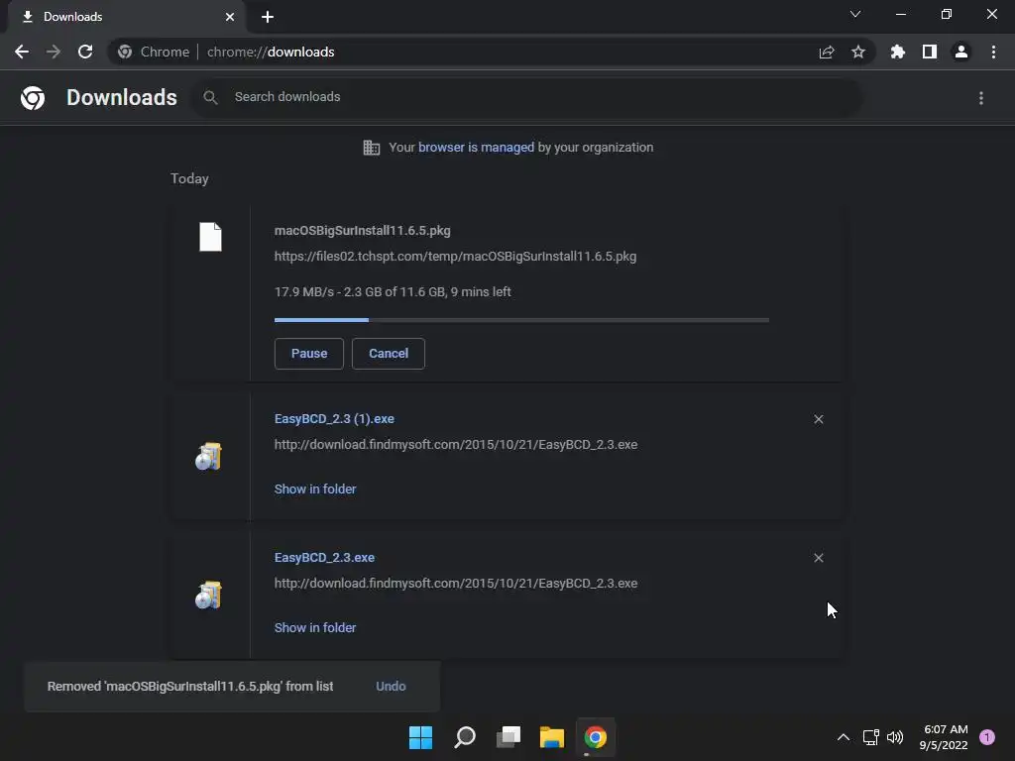Click the download progress bar

point(521,320)
